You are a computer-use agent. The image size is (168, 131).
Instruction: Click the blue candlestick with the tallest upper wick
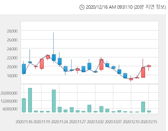(54, 57)
